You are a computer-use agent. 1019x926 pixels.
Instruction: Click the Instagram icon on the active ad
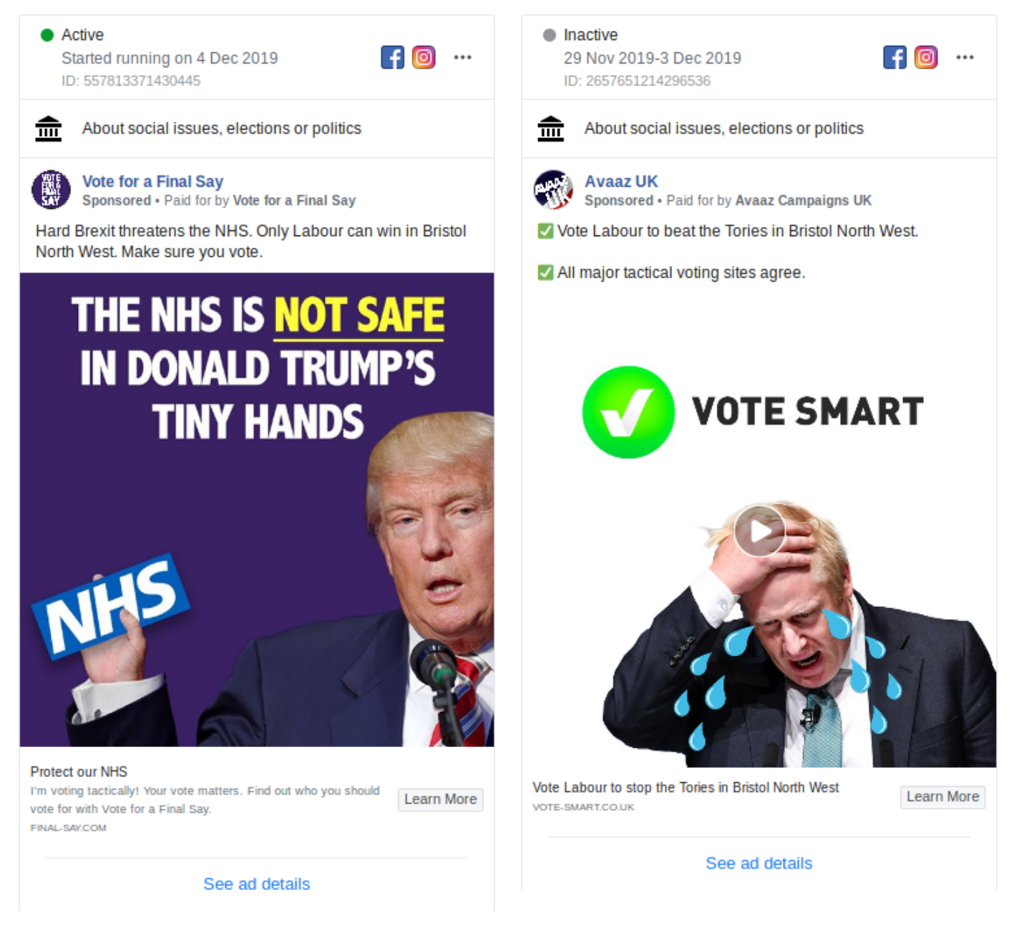[424, 57]
